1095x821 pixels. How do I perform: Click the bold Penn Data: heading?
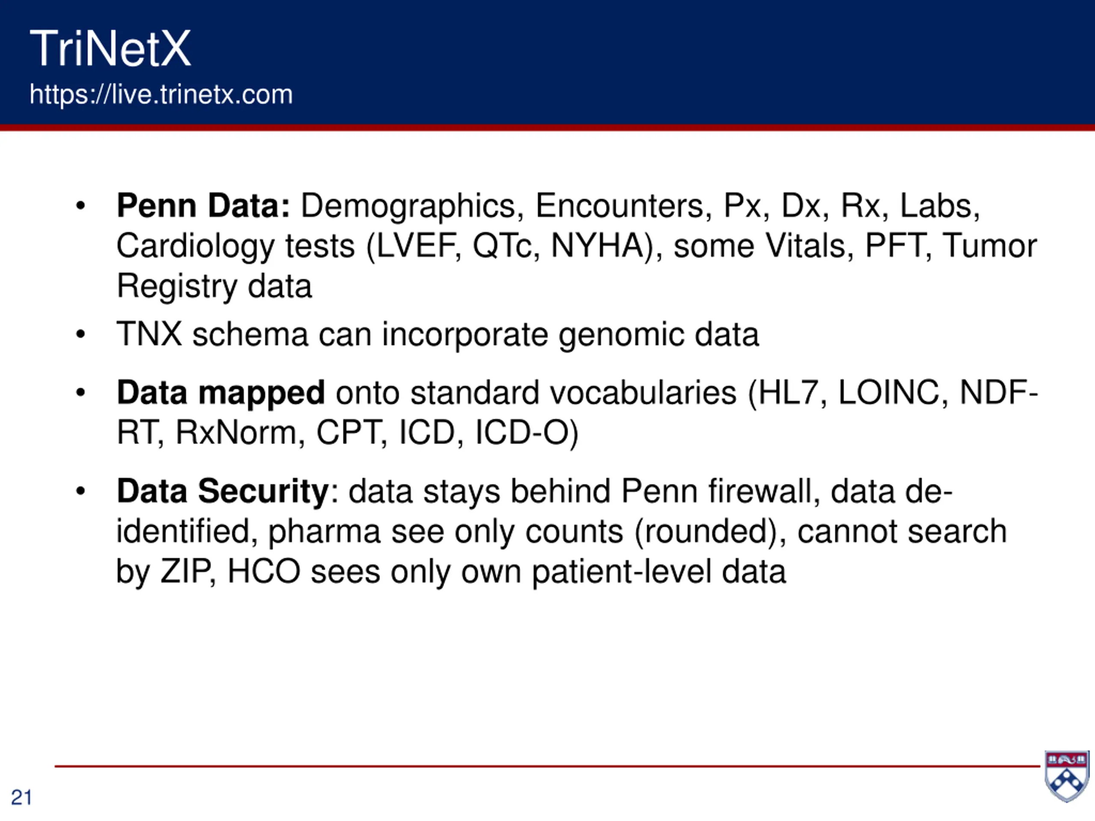(203, 205)
